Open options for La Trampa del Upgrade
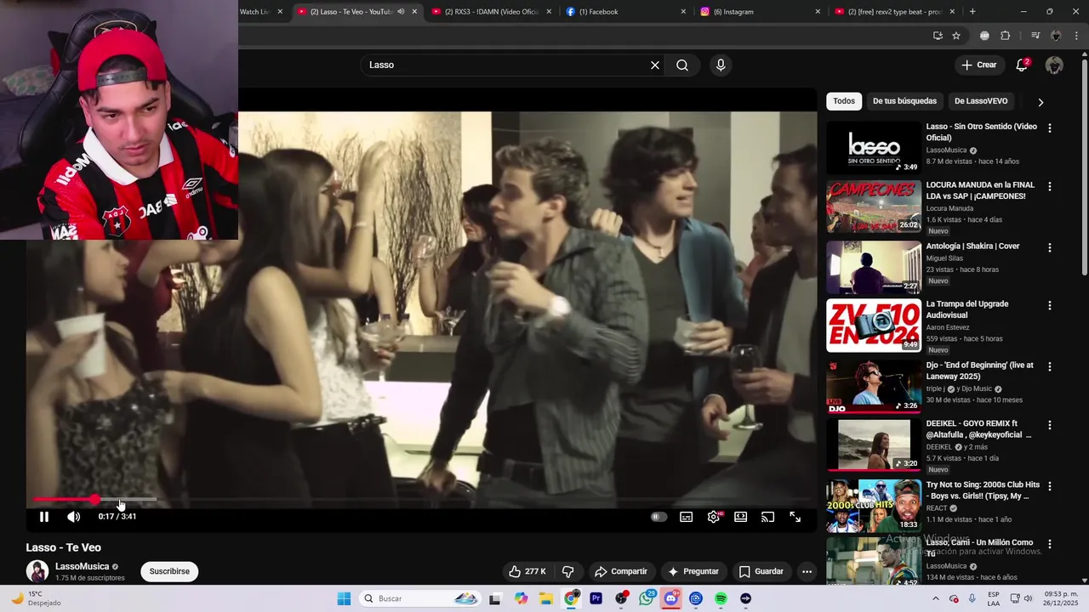1089x612 pixels. (x=1049, y=305)
